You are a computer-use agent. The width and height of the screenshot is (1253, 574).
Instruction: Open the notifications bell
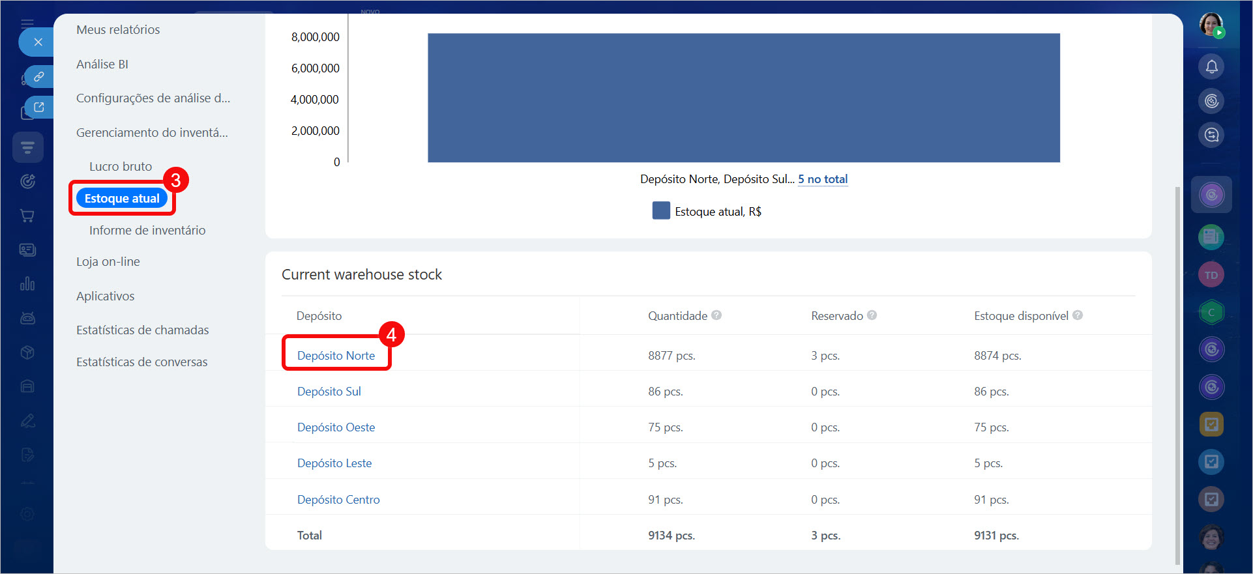pos(1211,66)
